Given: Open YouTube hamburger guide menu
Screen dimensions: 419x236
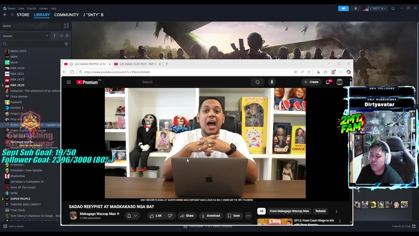Looking at the screenshot, I should point(69,82).
